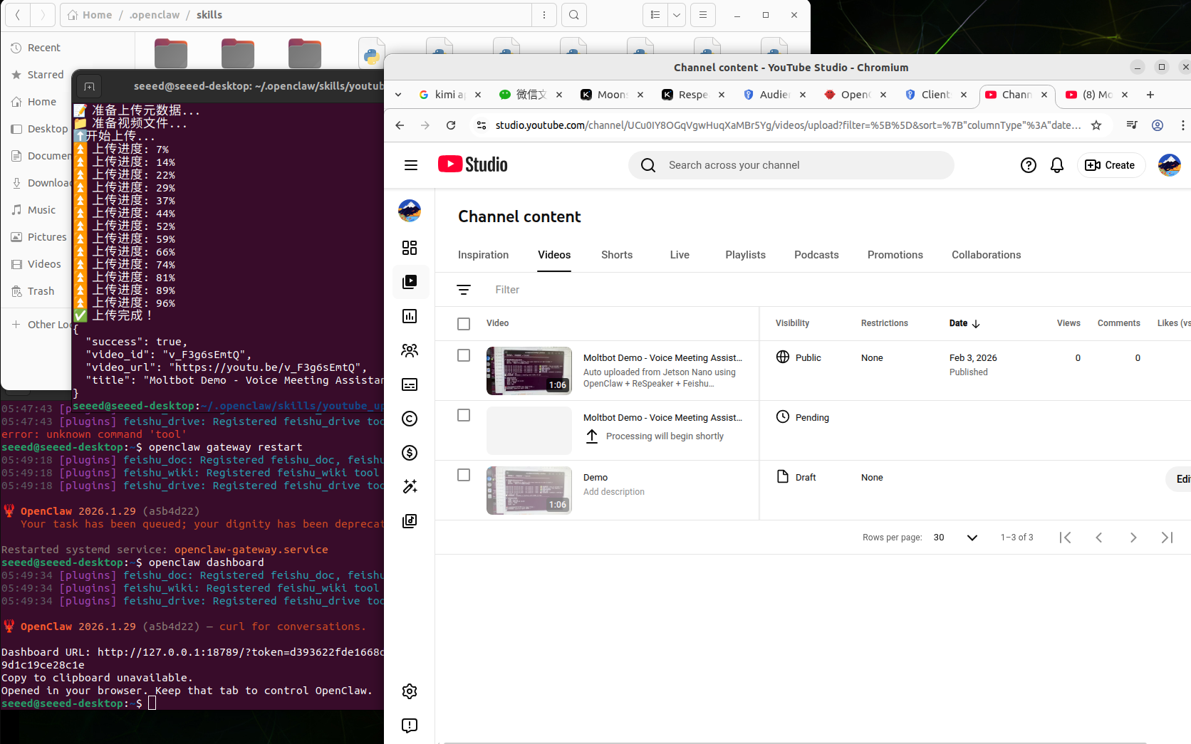Click the YouTube Studio logo

473,164
